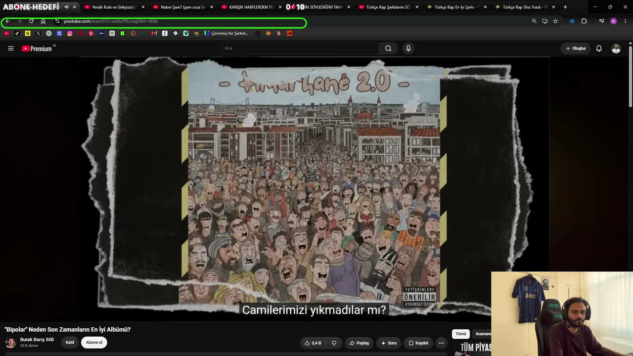Open the YouTube account avatar menu
Screen dimensions: 633x356
(x=616, y=48)
